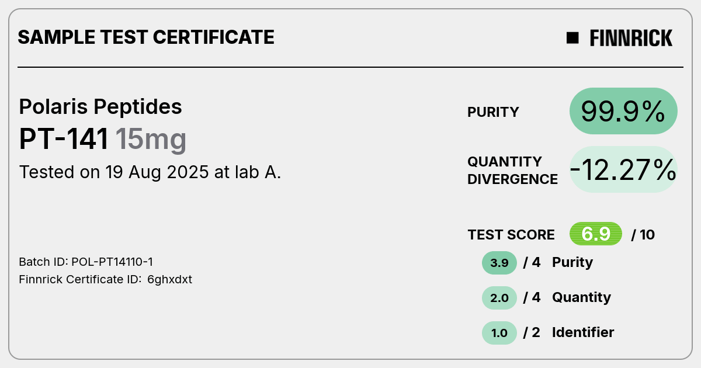Click the tested on 19 Aug 2025 line
Screen dimensions: 701x368
(150, 172)
